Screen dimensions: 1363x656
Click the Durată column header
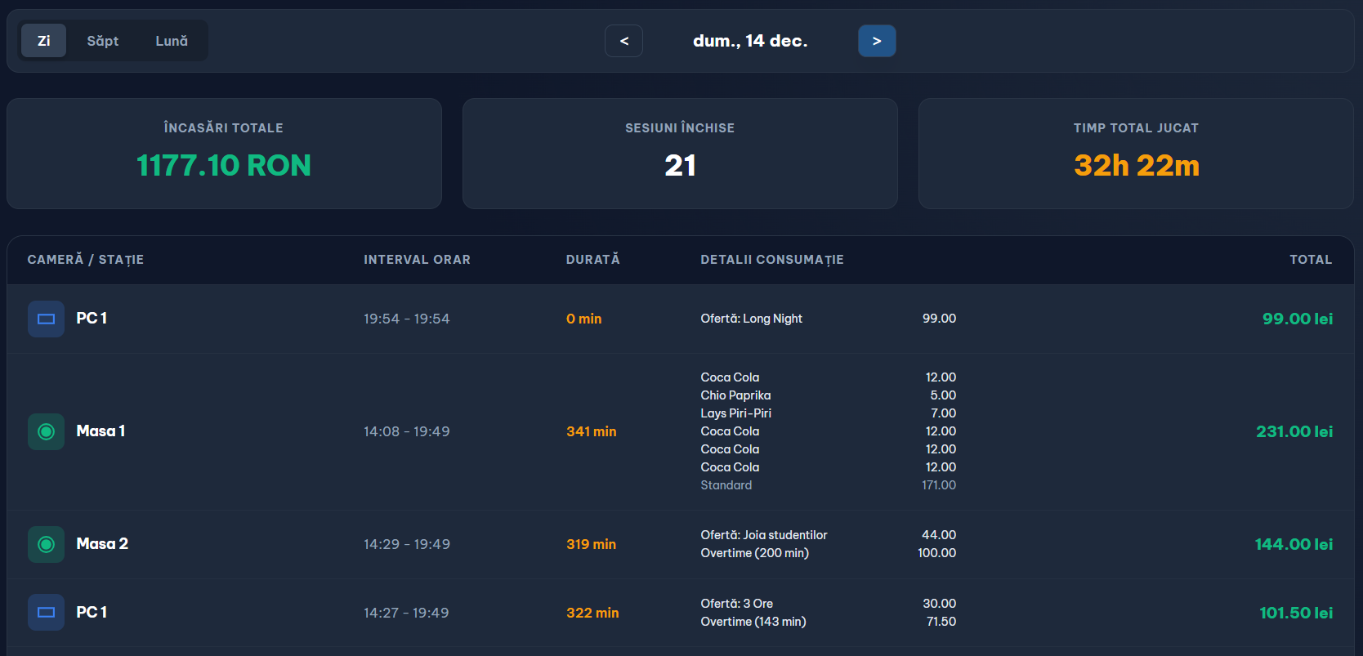click(593, 260)
